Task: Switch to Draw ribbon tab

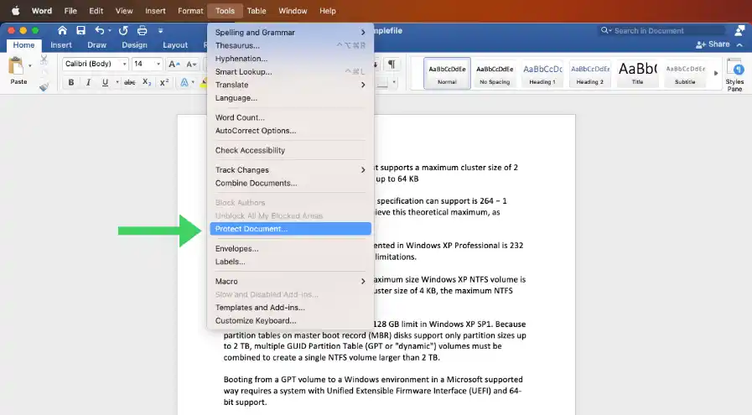Action: pyautogui.click(x=96, y=45)
